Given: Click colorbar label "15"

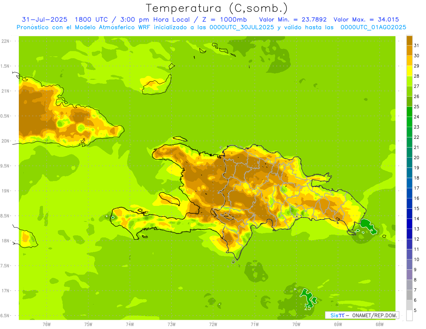Looking at the screenshot, I should click(416, 208).
